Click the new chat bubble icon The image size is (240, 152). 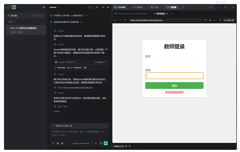[x=97, y=7]
